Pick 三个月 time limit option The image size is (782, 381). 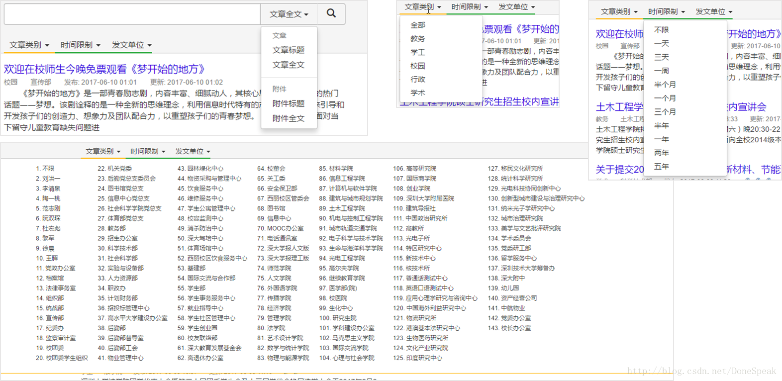coord(665,112)
